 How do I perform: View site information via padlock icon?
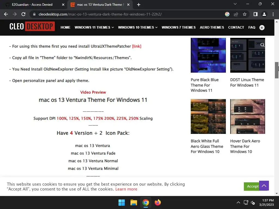(x=34, y=14)
